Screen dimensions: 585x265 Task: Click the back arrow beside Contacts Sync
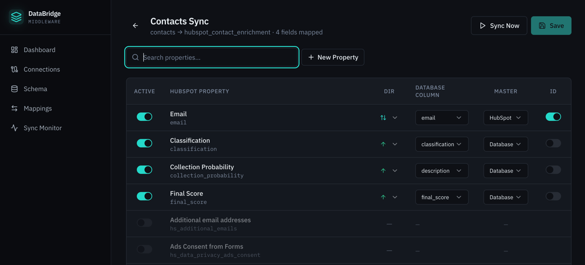point(136,26)
